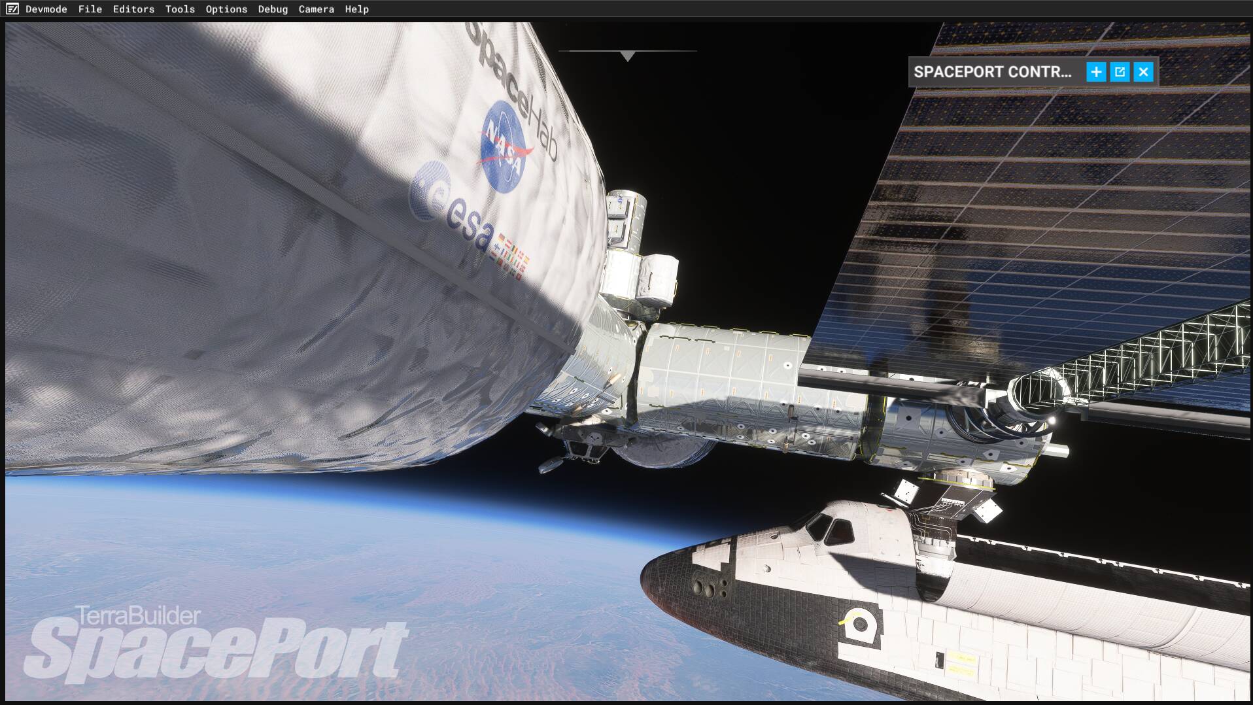Screen dimensions: 1253x705
Task: Close the Spaceport Control panel
Action: pyautogui.click(x=1143, y=72)
